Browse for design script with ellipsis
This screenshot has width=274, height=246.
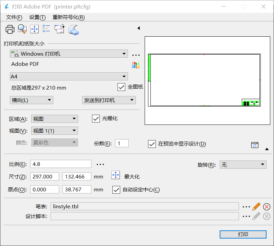[x=246, y=216]
